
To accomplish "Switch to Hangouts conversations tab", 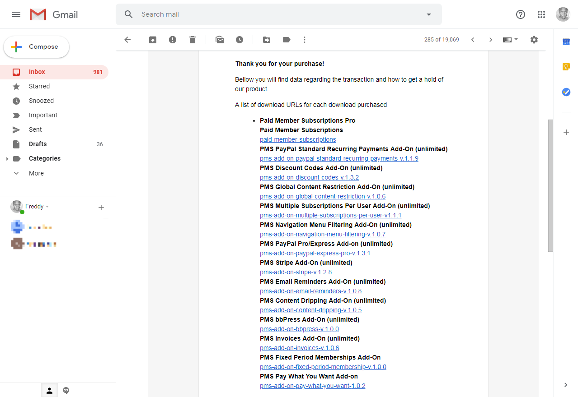I will [66, 391].
